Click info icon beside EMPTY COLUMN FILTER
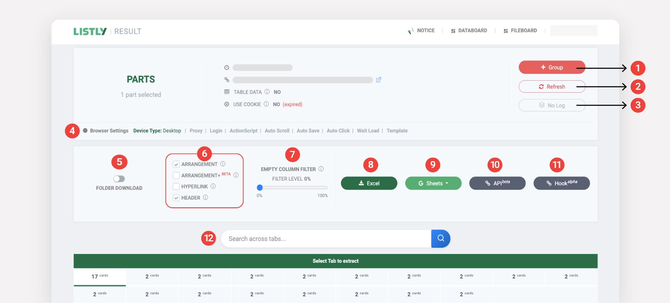 [x=321, y=169]
